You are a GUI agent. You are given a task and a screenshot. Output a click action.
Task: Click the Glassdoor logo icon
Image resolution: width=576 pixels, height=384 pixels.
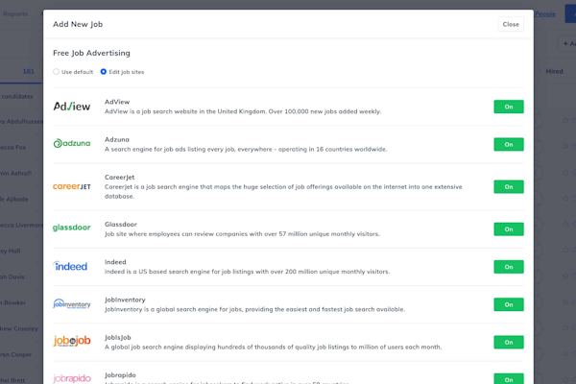click(x=72, y=228)
